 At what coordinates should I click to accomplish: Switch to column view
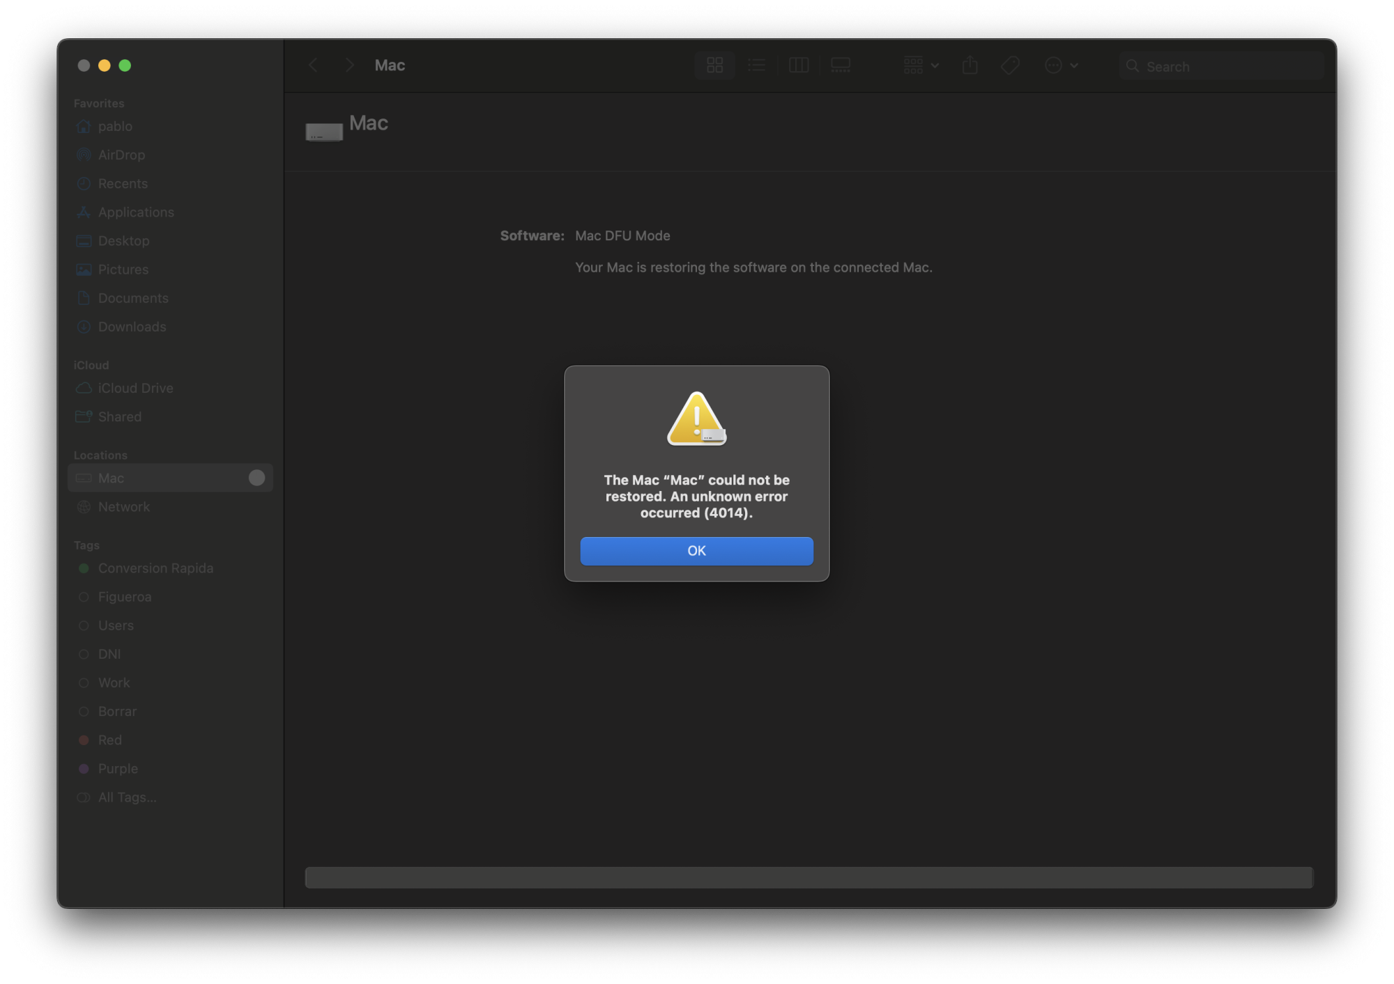[x=798, y=65]
